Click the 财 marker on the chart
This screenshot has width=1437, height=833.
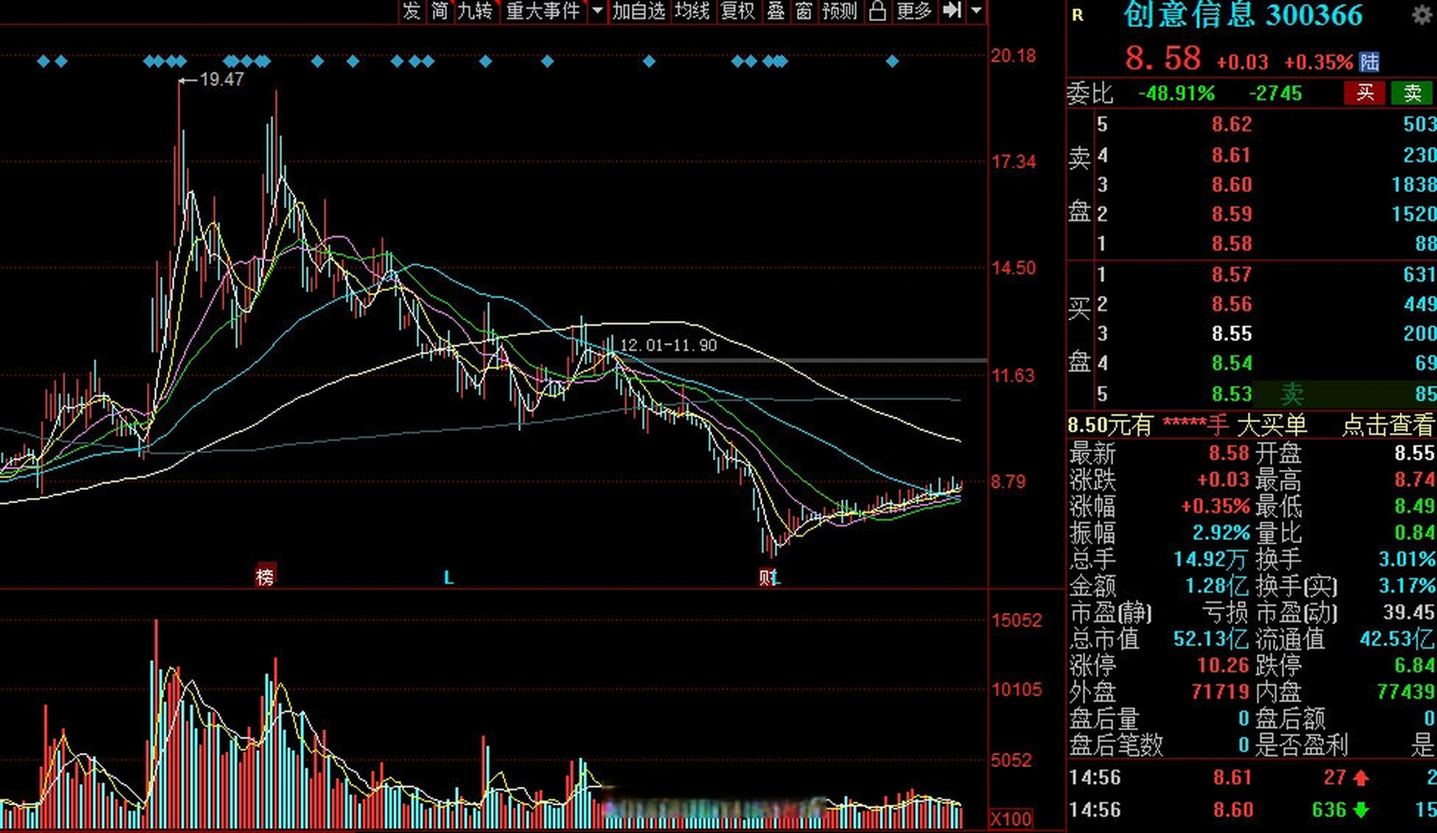pyautogui.click(x=767, y=577)
